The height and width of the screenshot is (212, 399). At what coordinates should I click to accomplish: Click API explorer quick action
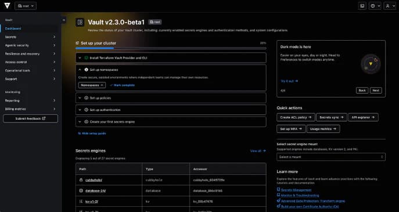tap(363, 117)
